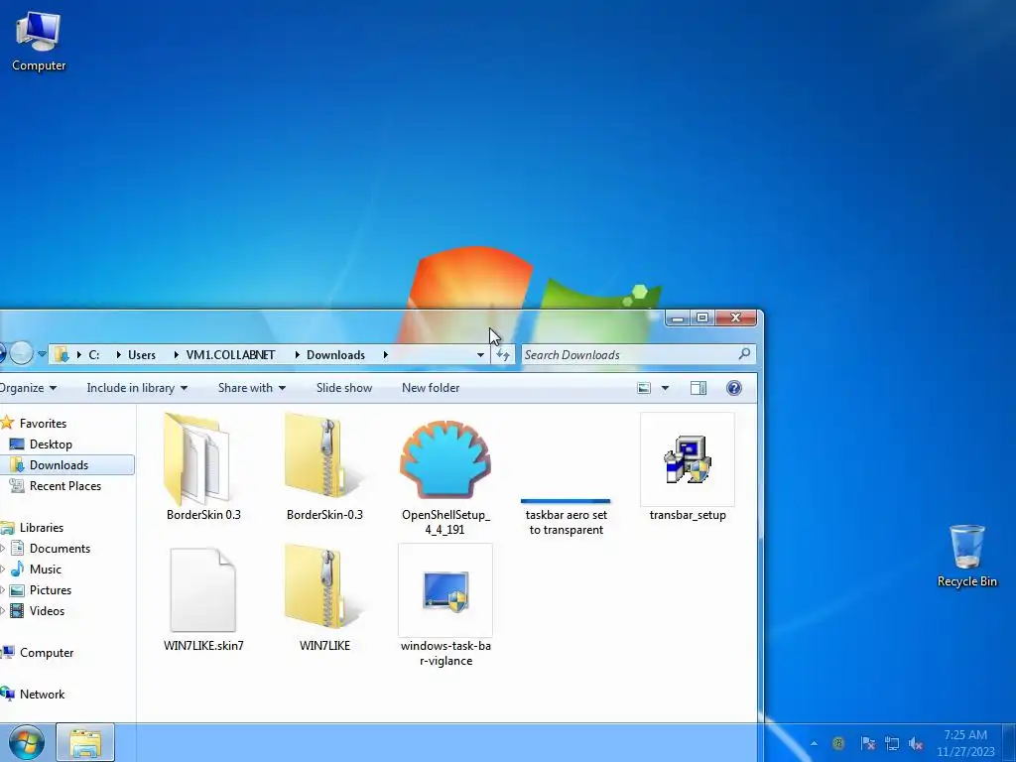Screen dimensions: 1016x762
Task: Click the change view icon
Action: [644, 388]
